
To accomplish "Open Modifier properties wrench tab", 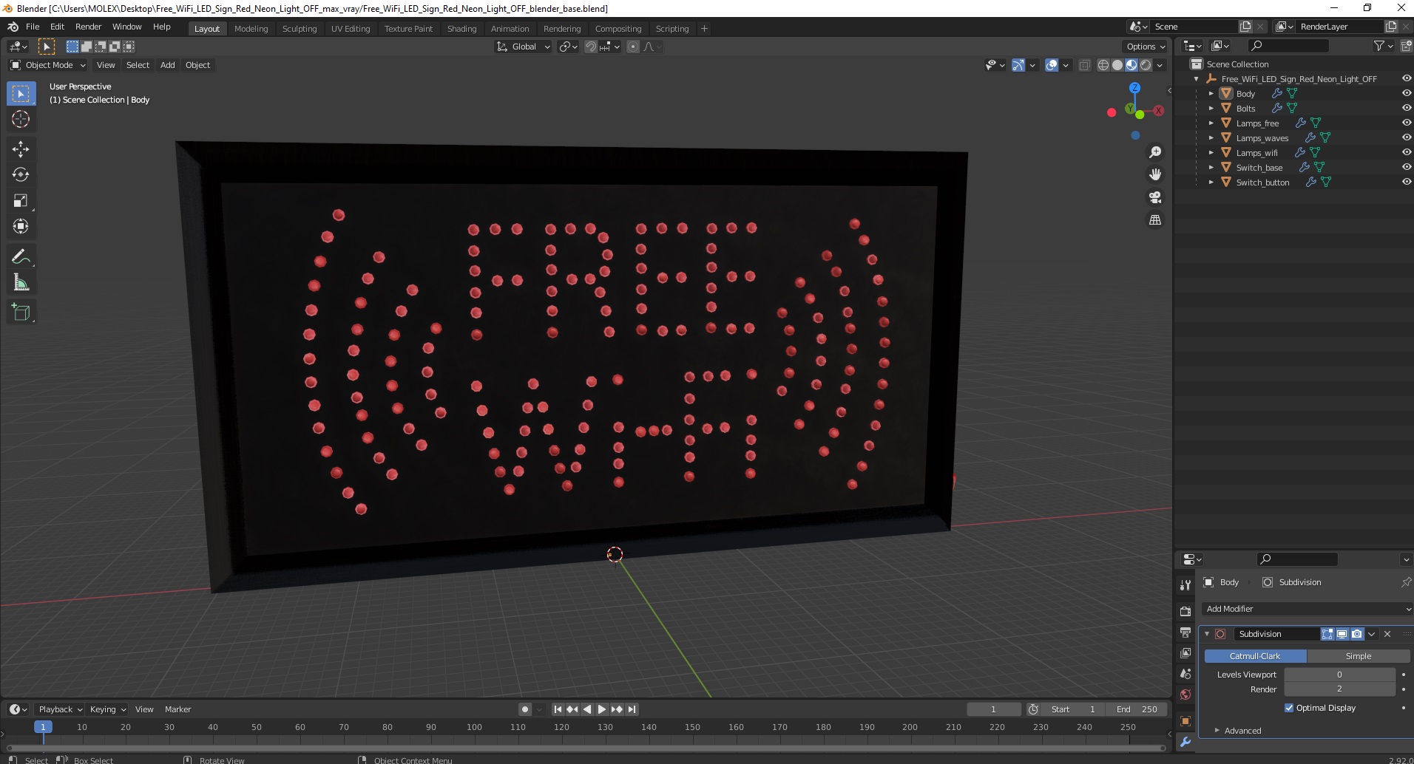I will point(1185,742).
